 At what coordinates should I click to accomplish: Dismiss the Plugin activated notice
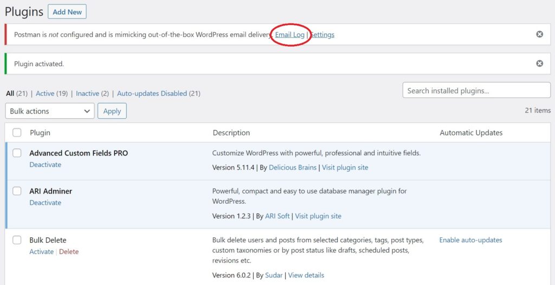[539, 64]
